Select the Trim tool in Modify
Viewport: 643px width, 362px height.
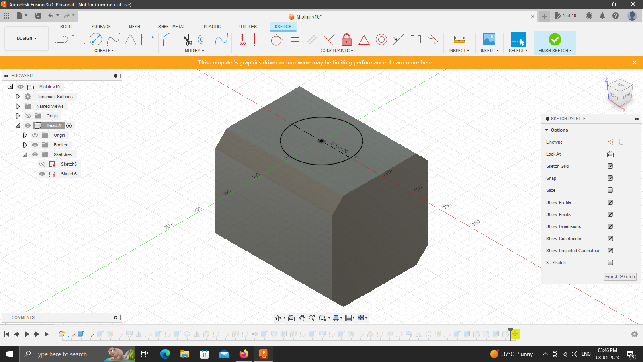(187, 39)
